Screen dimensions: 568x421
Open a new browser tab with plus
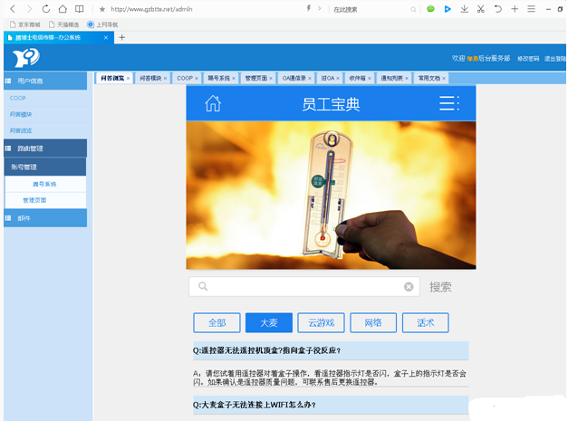click(x=122, y=37)
